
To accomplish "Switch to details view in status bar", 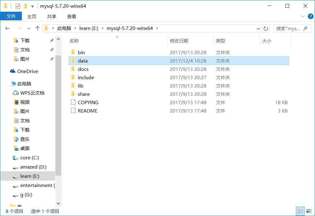I will [x=300, y=211].
